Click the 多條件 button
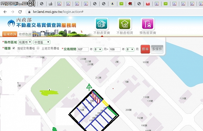This screenshot has height=131, width=203. 157,49
